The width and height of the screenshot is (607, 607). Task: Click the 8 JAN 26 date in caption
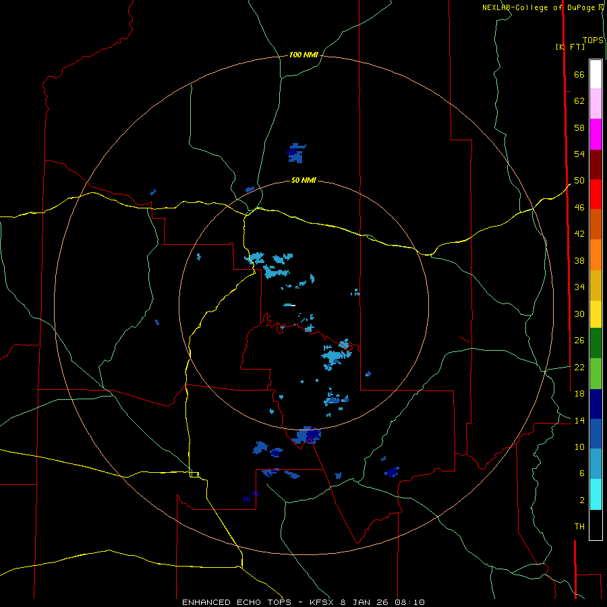(x=364, y=602)
